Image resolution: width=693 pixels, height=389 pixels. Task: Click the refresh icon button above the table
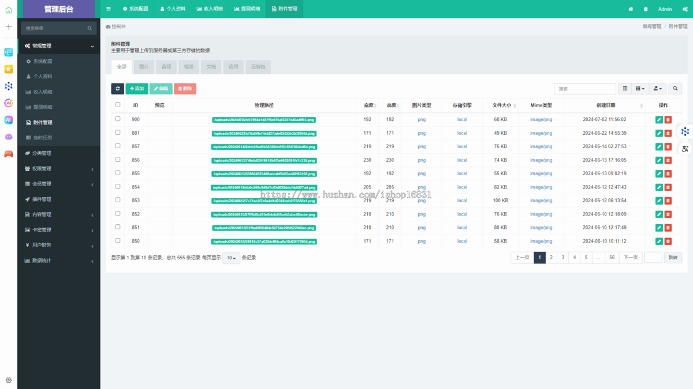tap(117, 89)
